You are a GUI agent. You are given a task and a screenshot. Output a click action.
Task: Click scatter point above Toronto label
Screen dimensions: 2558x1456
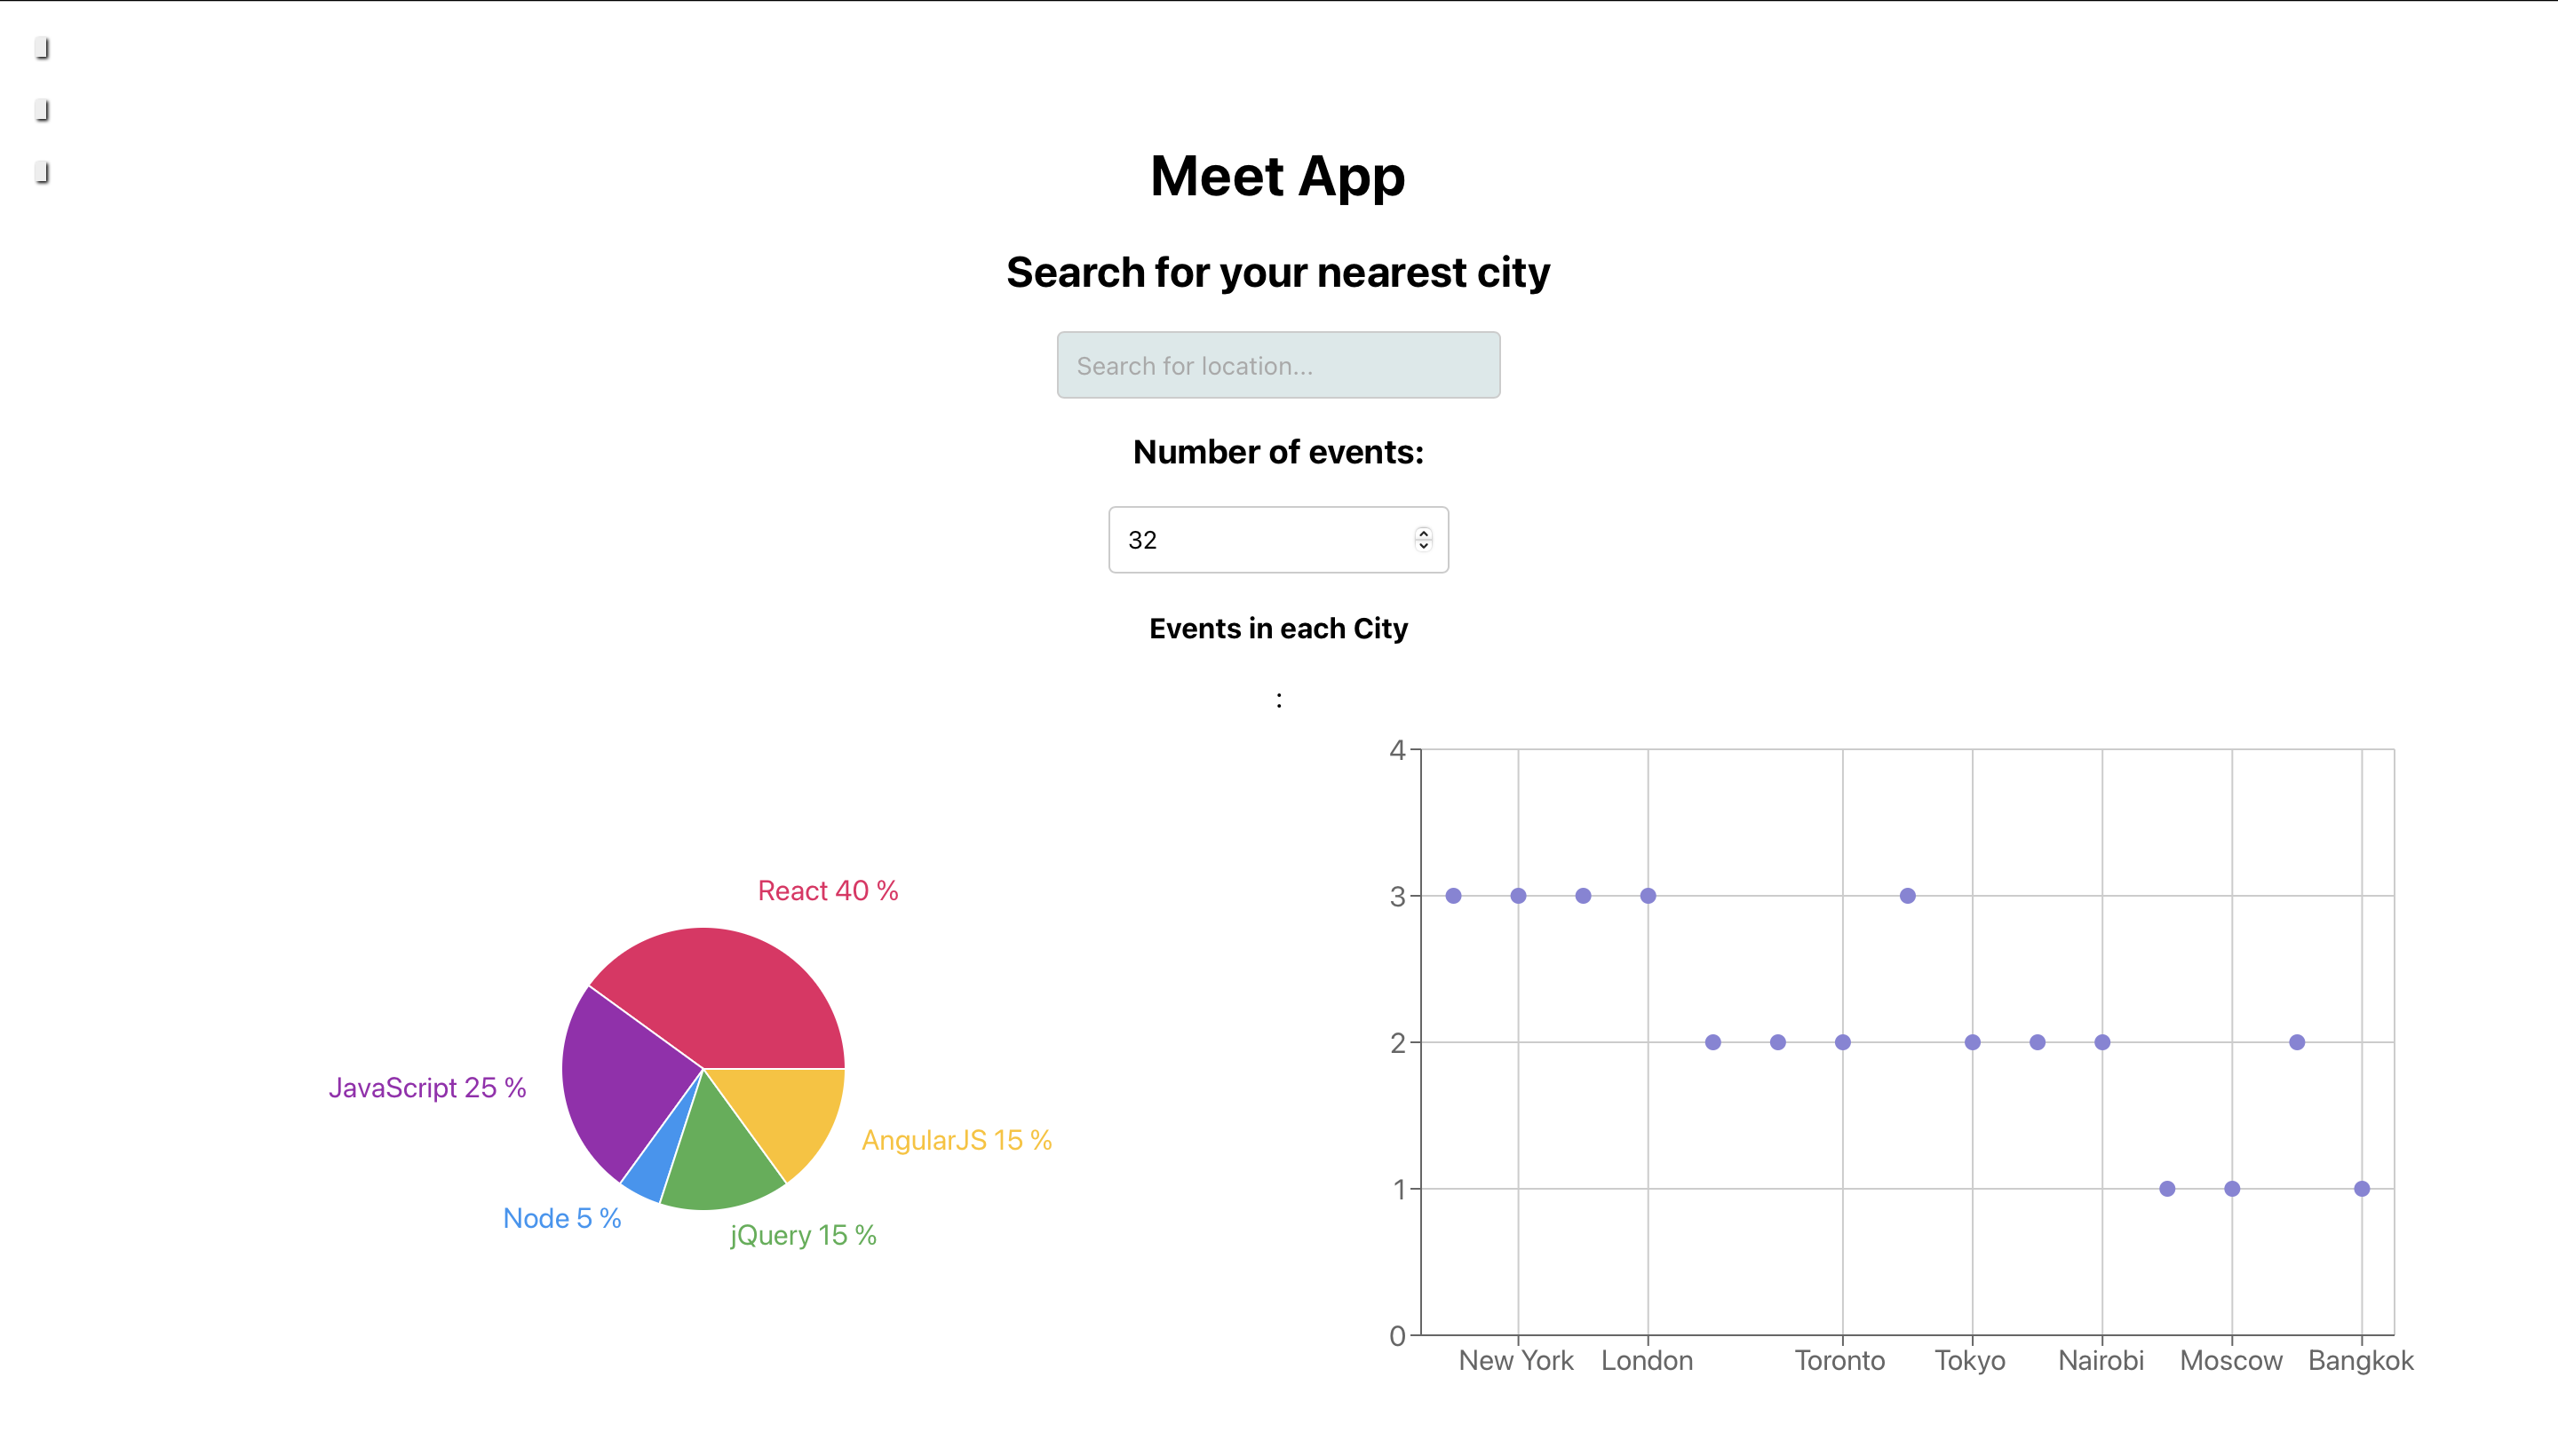click(x=1842, y=1042)
